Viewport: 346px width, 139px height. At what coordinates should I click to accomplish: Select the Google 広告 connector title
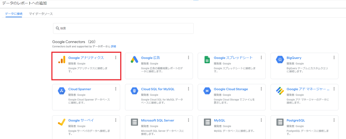coord(150,58)
